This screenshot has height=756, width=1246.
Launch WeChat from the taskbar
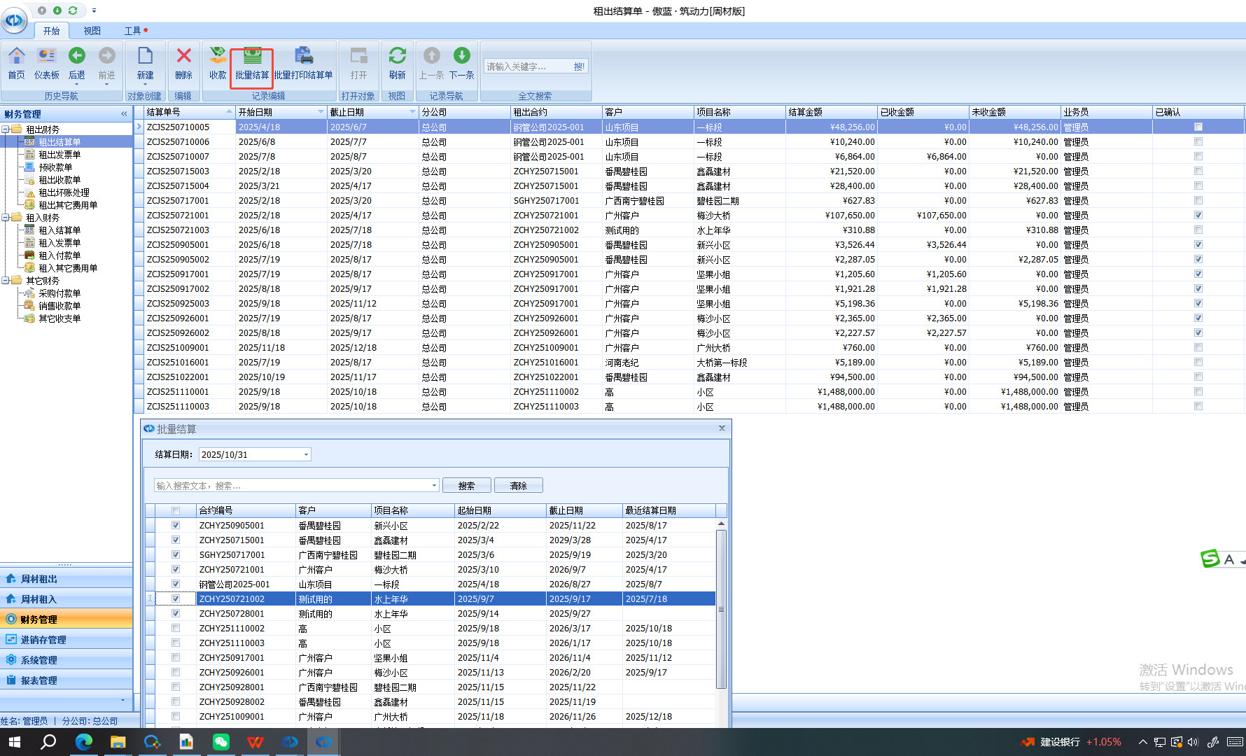pyautogui.click(x=221, y=742)
